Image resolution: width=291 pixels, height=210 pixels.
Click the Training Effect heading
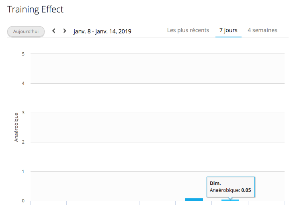[35, 9]
